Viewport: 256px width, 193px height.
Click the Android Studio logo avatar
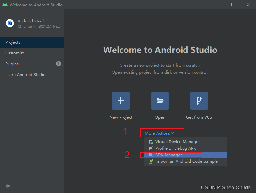coord(10,23)
